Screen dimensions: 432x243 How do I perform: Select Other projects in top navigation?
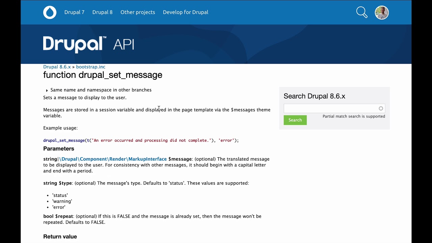[x=138, y=12]
